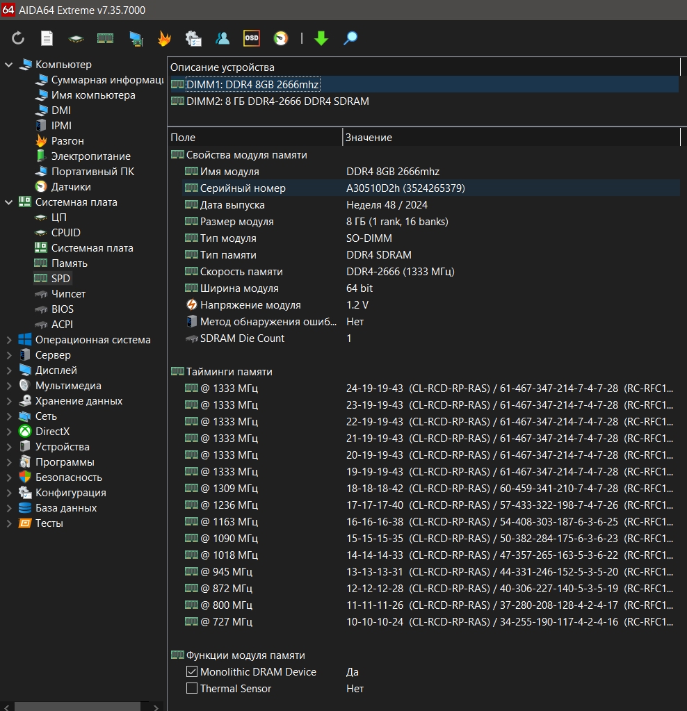Select the SDRAM Die Count row
Image resolution: width=687 pixels, height=711 pixels.
431,338
